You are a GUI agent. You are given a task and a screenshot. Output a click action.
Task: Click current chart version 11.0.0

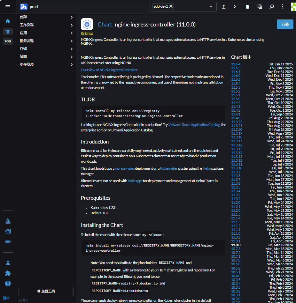[x=236, y=245]
